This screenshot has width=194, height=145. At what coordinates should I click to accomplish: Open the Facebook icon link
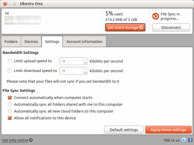tap(190, 140)
